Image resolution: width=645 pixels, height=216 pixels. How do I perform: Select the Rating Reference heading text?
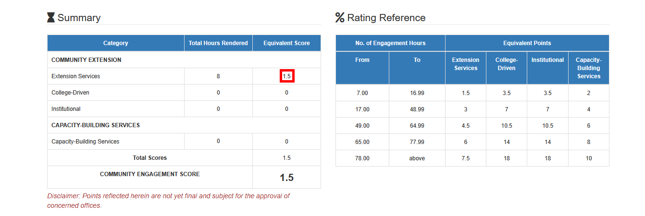(386, 18)
